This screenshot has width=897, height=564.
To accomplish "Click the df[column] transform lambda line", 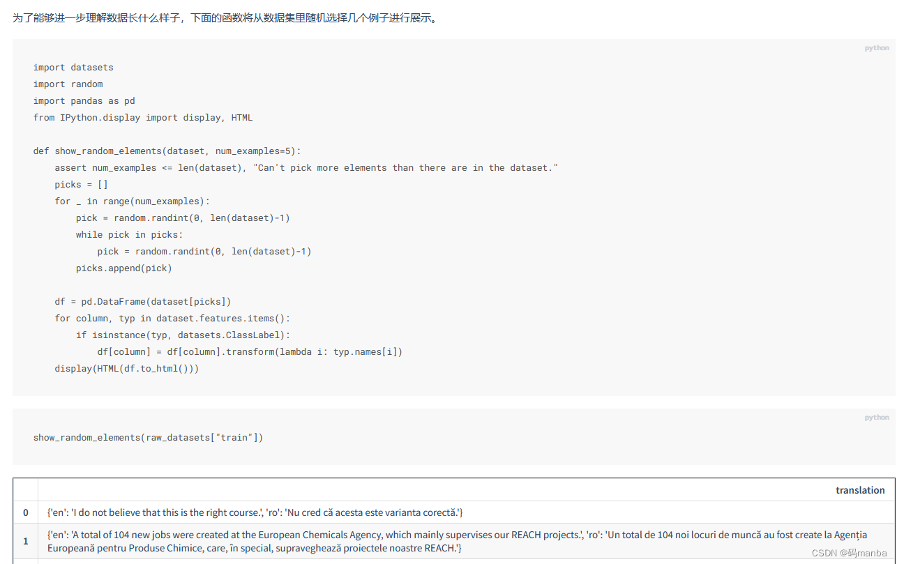I will click(x=250, y=352).
